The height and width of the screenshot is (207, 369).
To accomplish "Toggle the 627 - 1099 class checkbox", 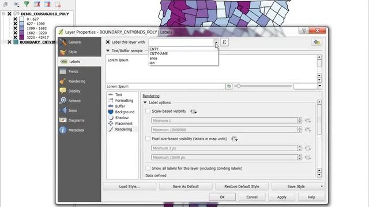I will point(16,24).
